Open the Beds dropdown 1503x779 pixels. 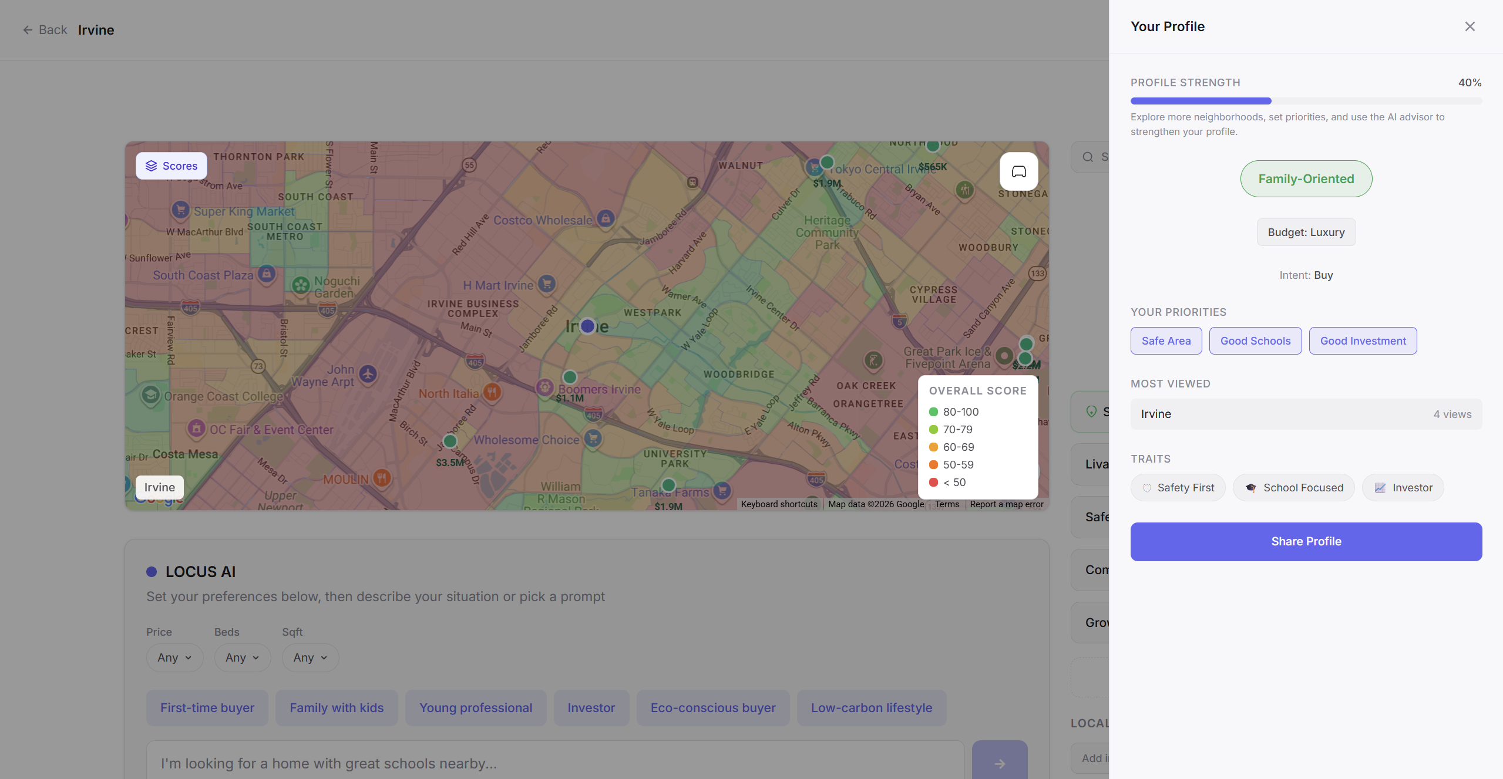(242, 657)
